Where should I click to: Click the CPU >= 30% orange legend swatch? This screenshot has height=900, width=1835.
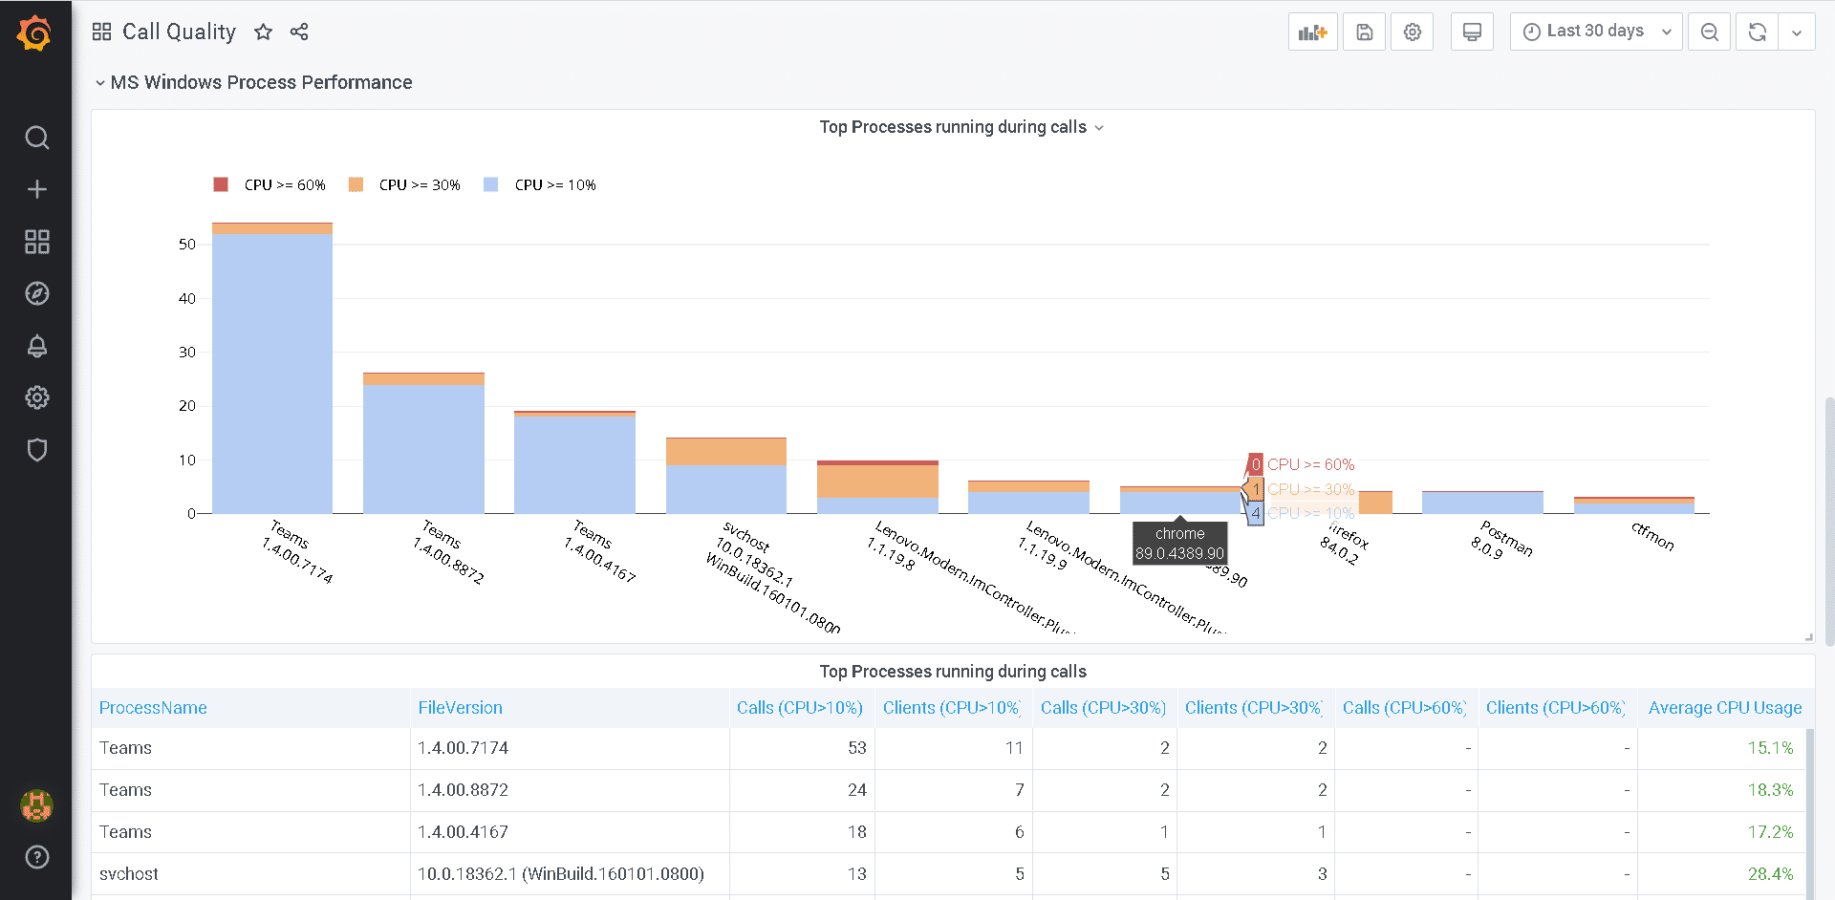[356, 185]
